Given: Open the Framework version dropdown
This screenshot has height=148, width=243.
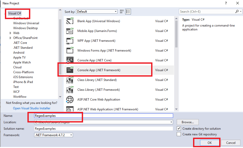Looking at the screenshot, I should coord(54,135).
